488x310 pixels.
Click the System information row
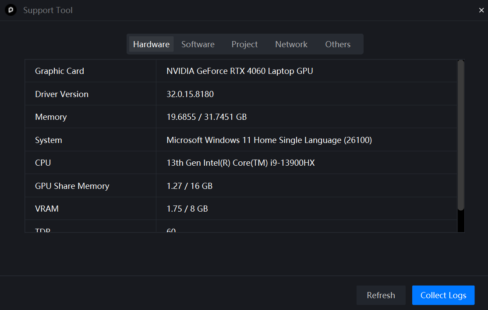269,139
